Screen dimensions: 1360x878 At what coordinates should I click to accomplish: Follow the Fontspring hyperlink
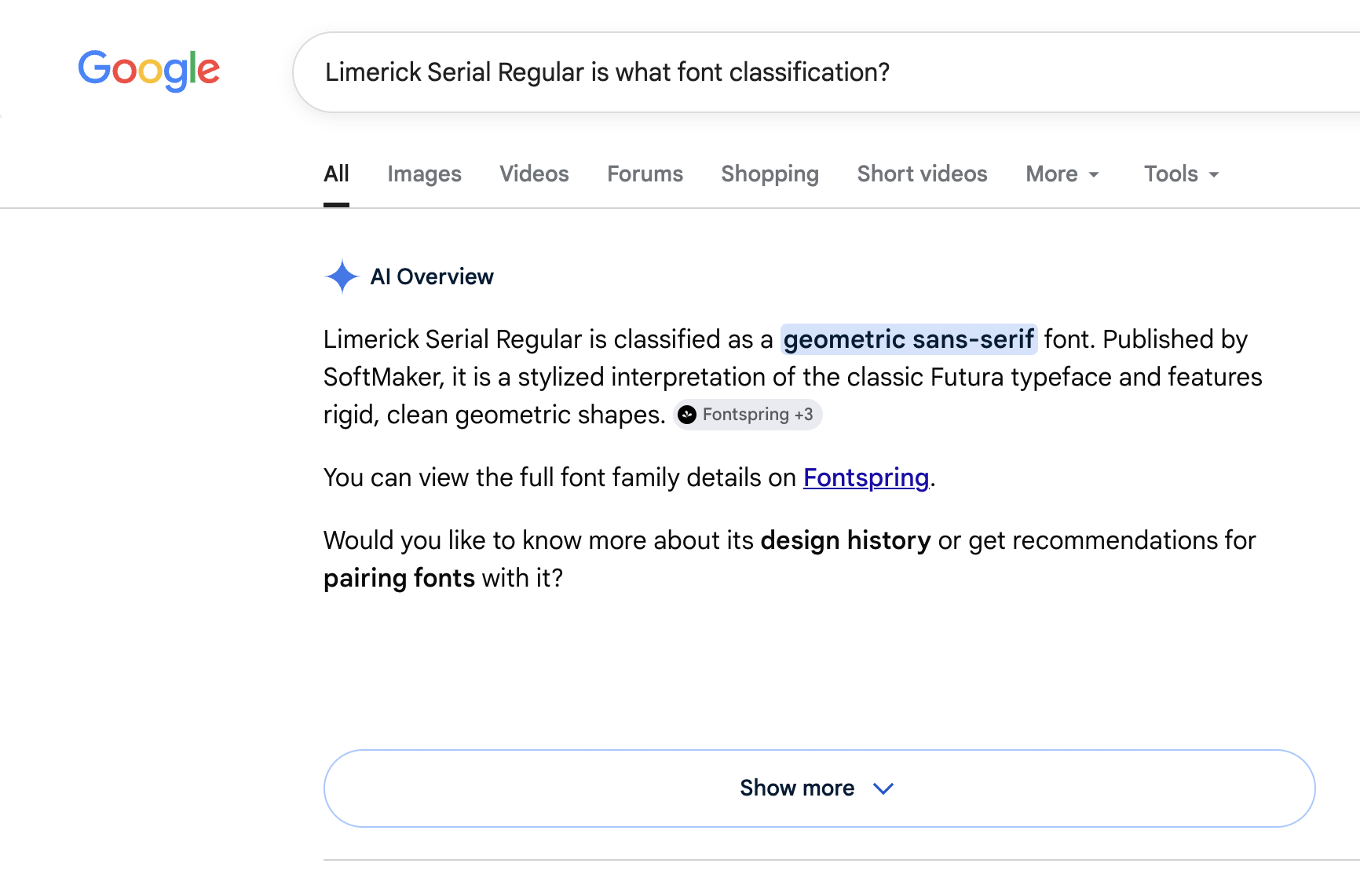tap(866, 477)
